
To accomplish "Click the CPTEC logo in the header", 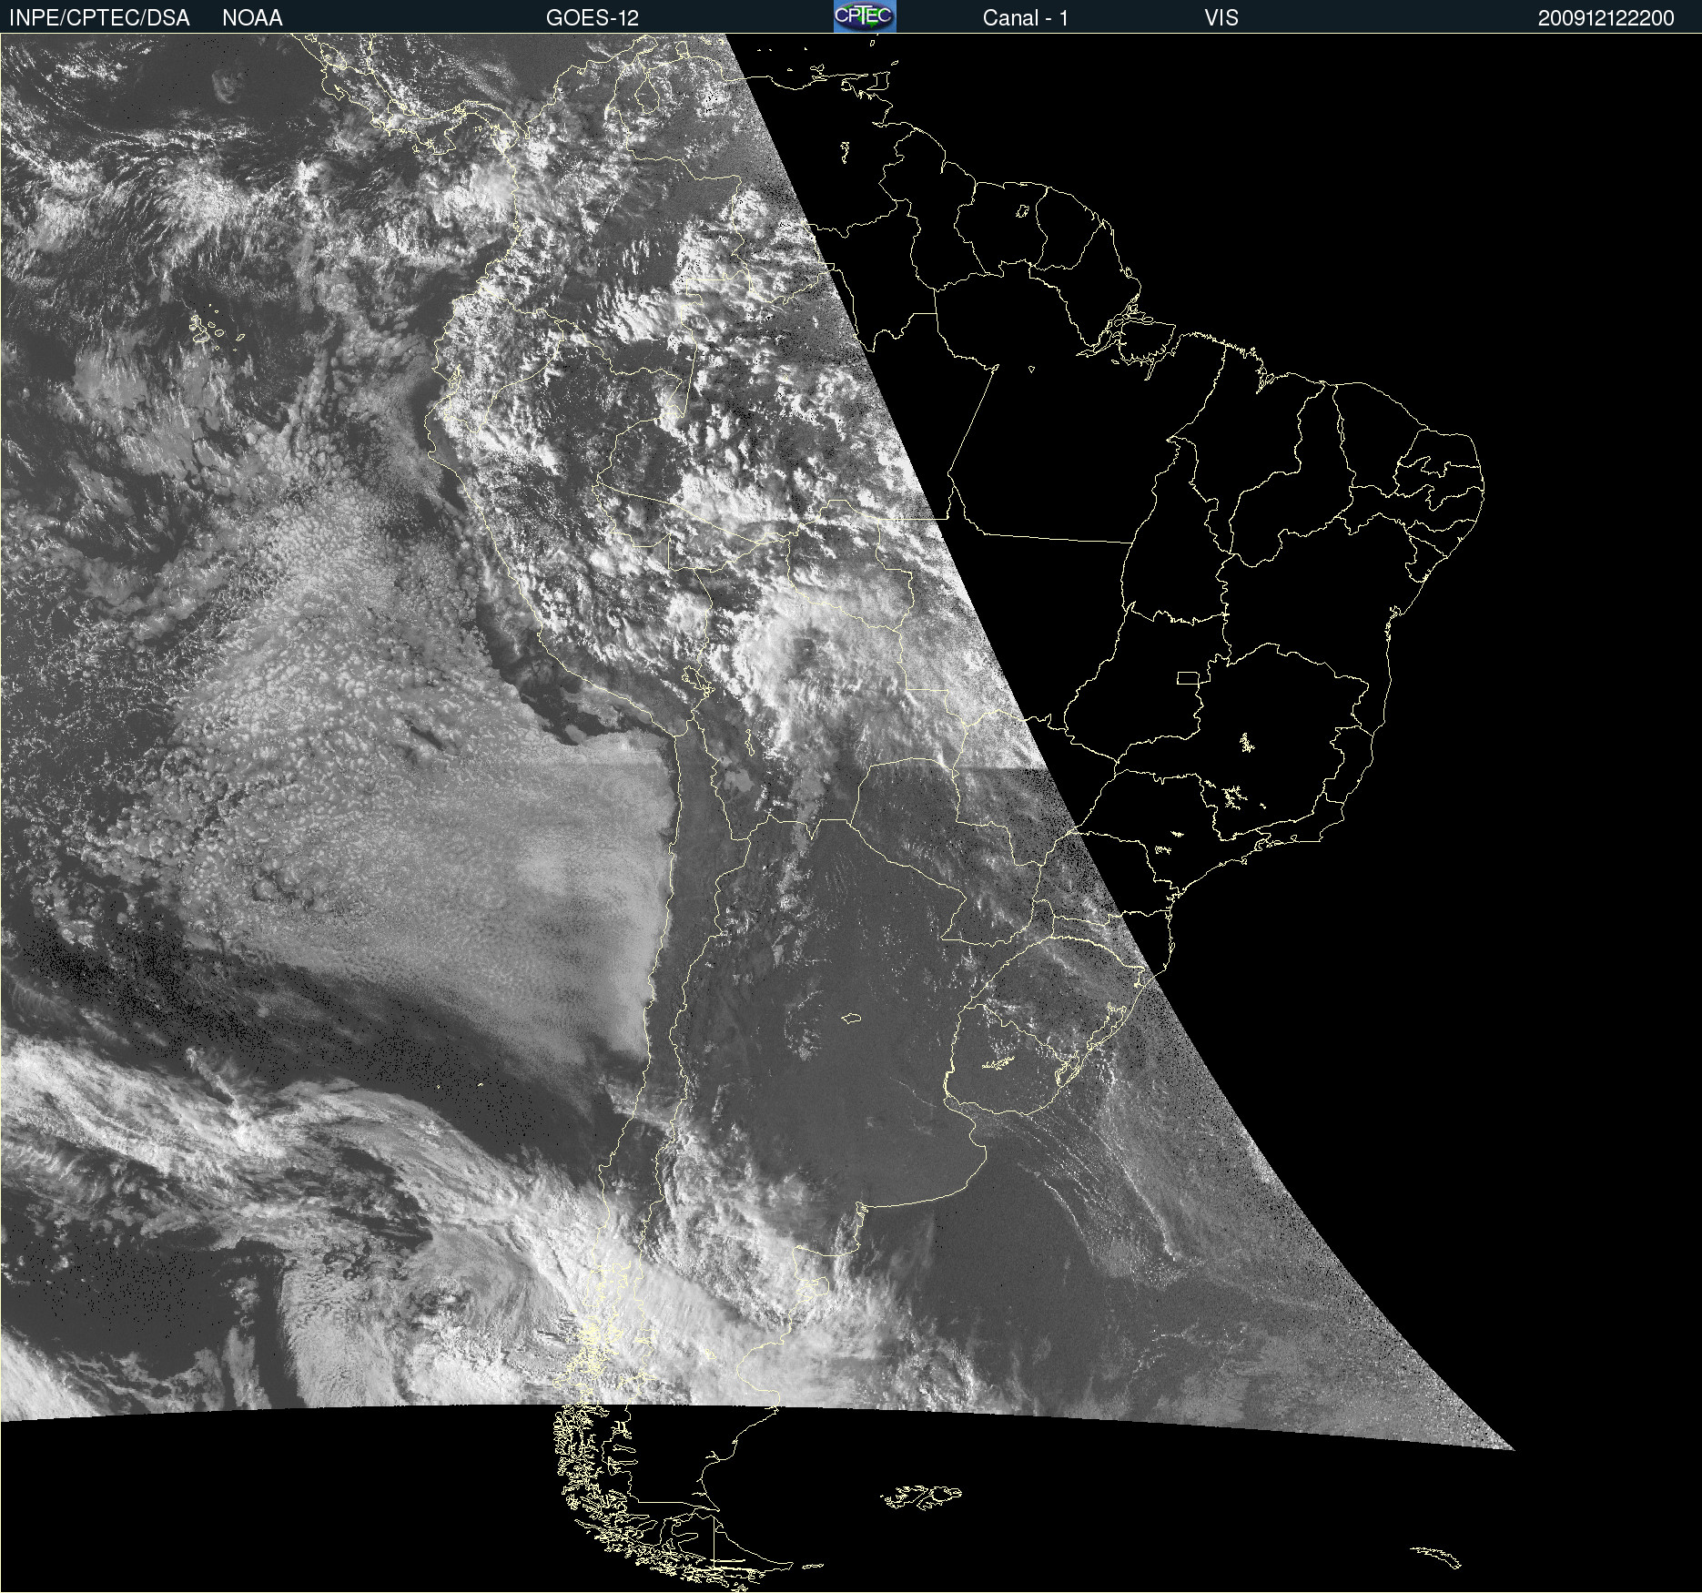I will click(x=865, y=16).
